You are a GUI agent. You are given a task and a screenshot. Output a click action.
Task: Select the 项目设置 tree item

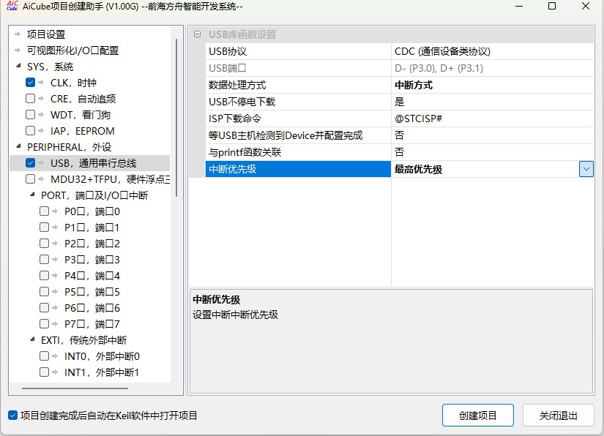[46, 34]
